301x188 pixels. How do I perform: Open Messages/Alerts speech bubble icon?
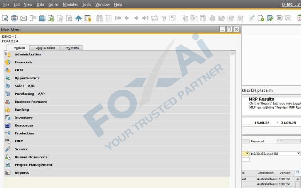(279, 18)
